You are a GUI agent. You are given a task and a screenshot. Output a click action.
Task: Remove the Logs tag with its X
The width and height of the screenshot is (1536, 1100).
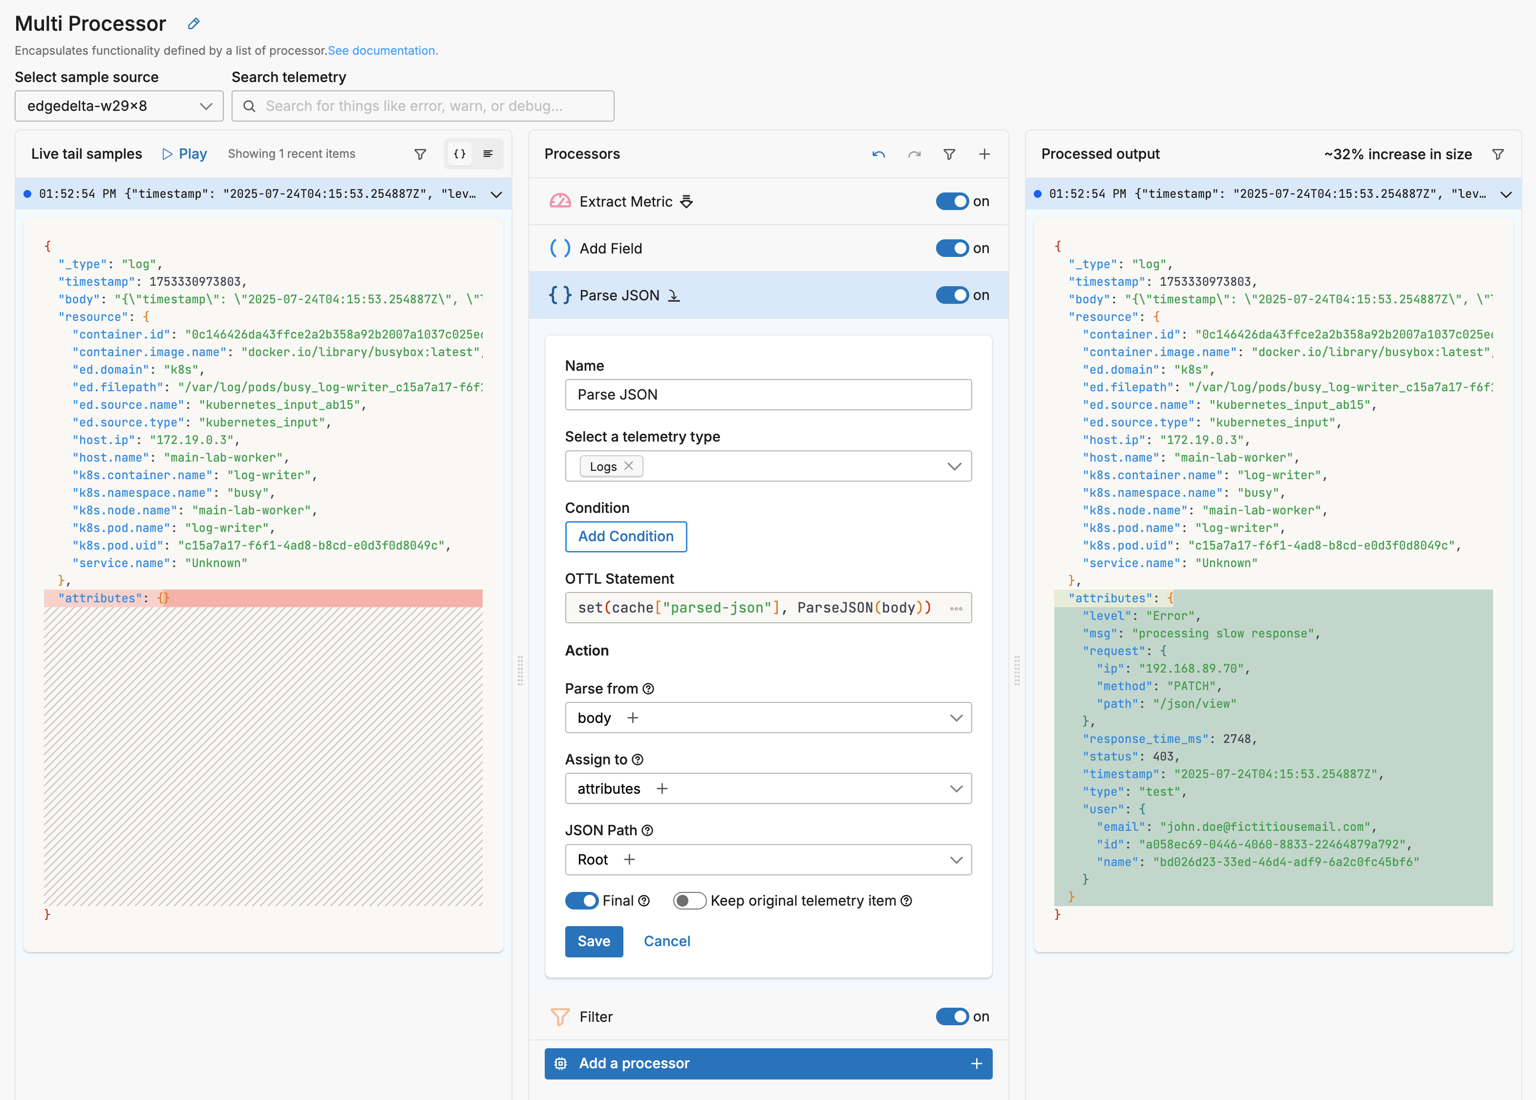628,465
